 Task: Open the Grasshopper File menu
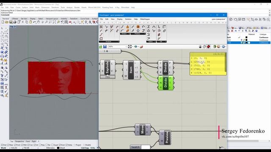click(x=102, y=19)
